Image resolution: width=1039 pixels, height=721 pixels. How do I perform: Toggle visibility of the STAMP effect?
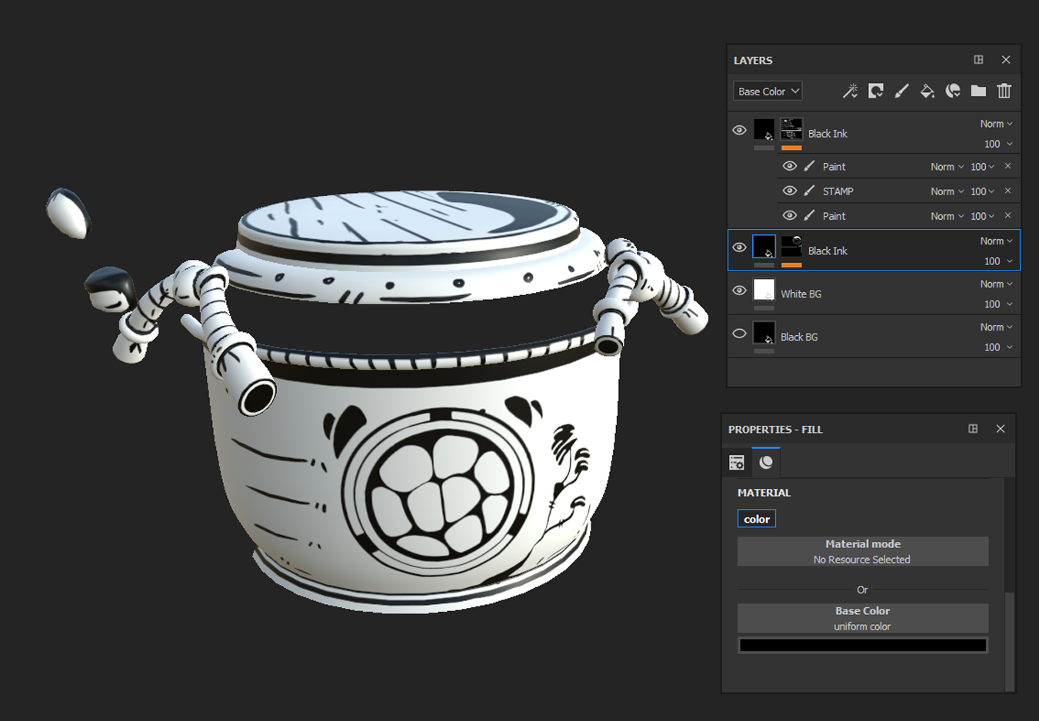(x=789, y=191)
